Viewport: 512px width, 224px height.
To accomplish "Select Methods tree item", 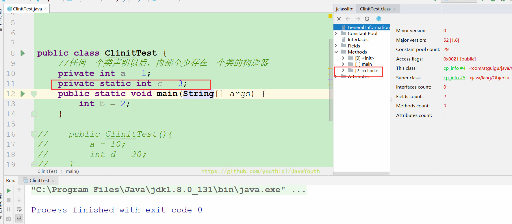I will tap(357, 52).
